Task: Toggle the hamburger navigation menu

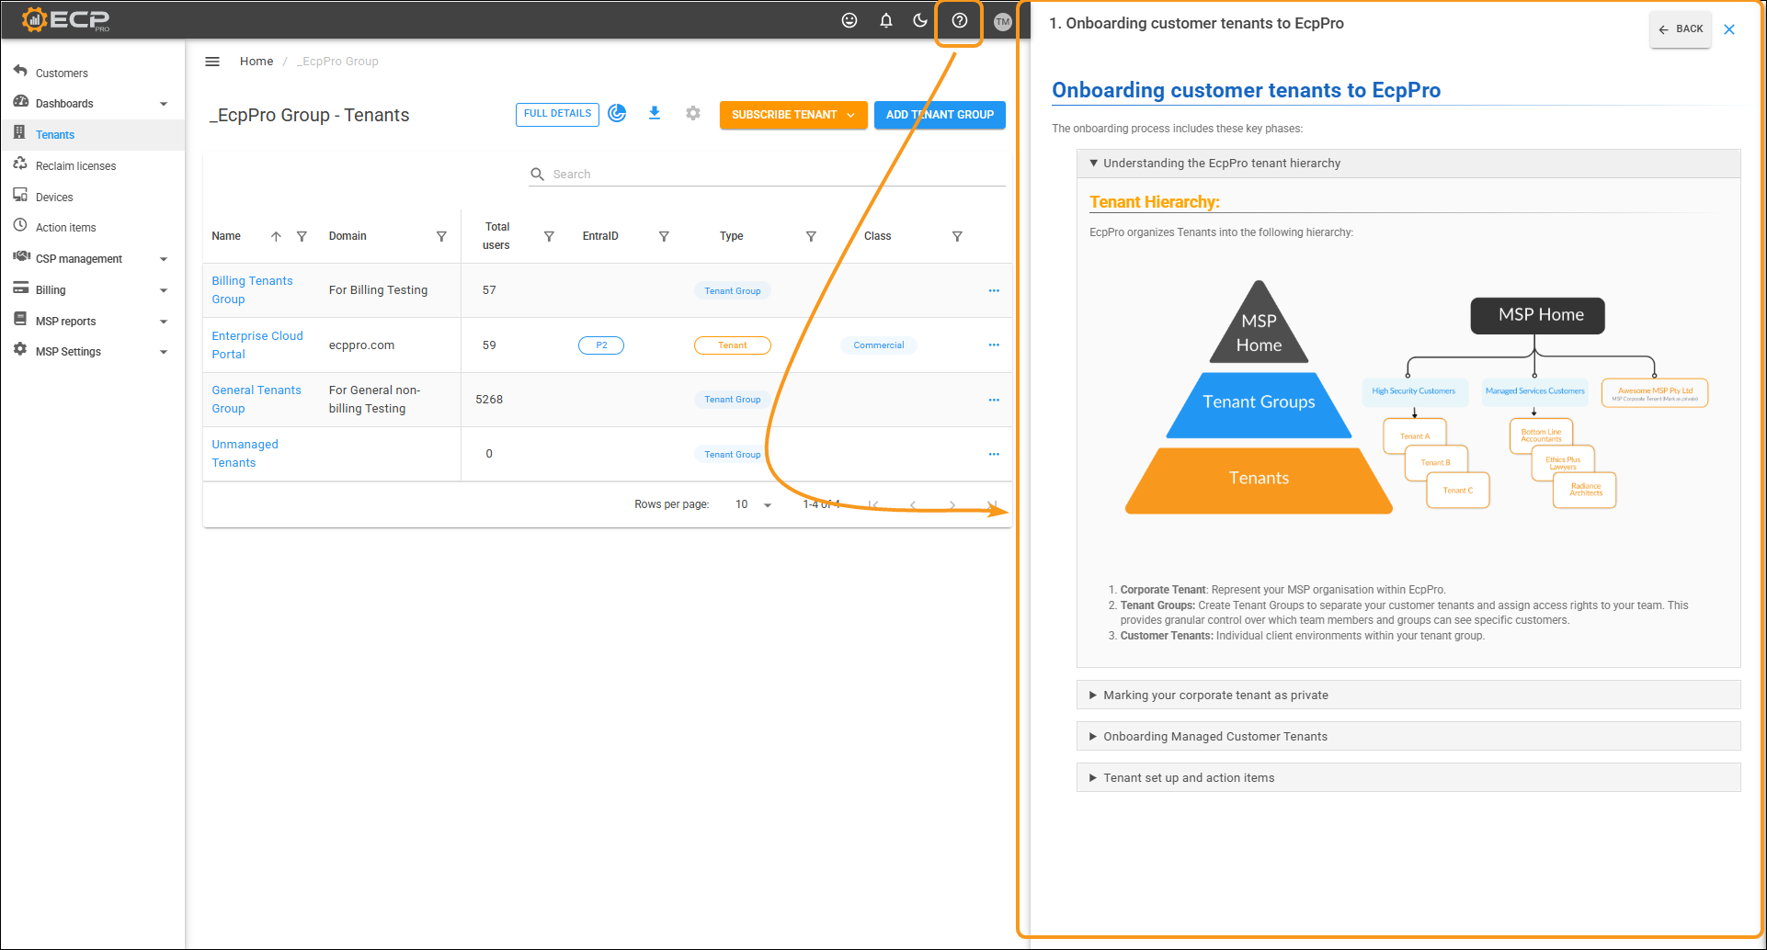Action: point(212,62)
